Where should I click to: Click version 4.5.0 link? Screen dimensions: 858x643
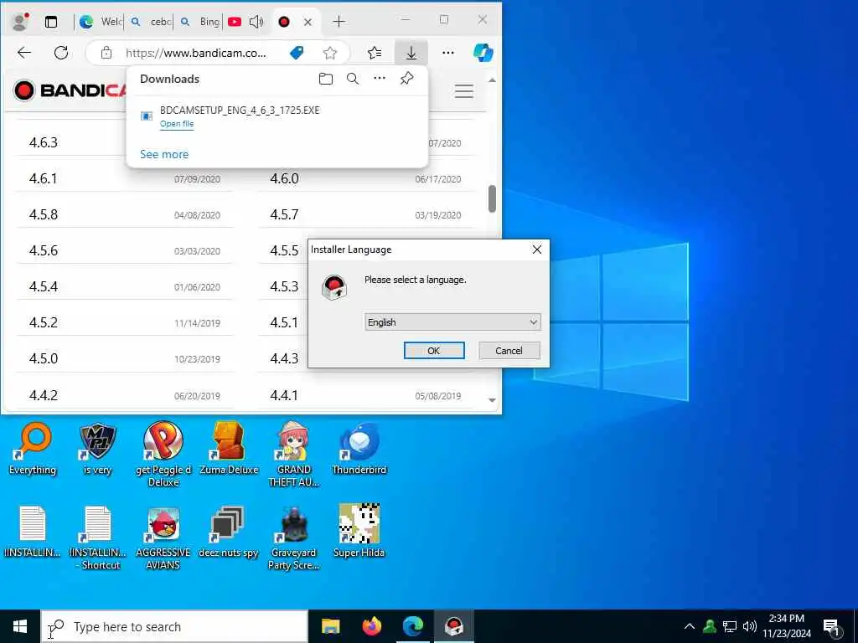click(x=44, y=358)
